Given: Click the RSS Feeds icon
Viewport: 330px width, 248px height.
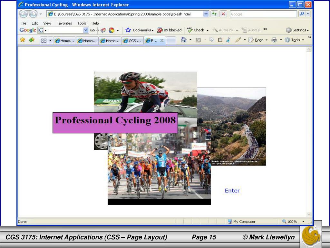Looking at the screenshot, I should click(x=198, y=40).
